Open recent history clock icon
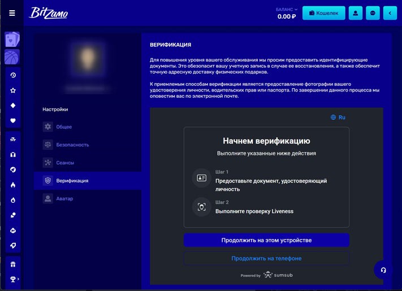 click(x=13, y=75)
